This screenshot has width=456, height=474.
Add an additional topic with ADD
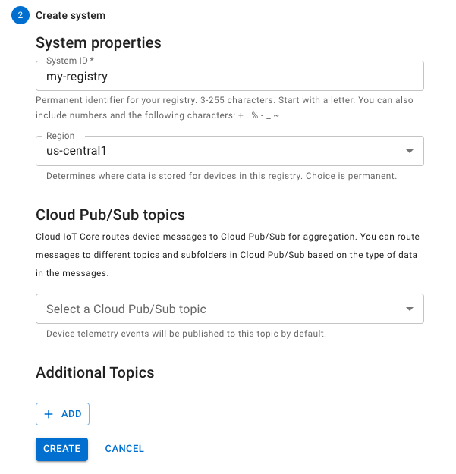pyautogui.click(x=63, y=414)
